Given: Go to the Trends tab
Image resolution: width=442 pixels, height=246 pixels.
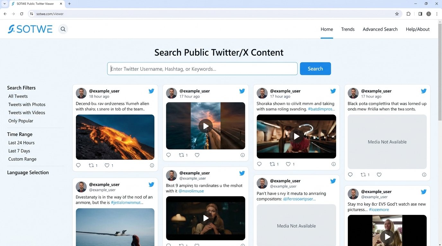Looking at the screenshot, I should [348, 29].
